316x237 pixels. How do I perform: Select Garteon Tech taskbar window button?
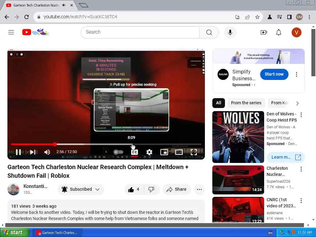pyautogui.click(x=57, y=233)
